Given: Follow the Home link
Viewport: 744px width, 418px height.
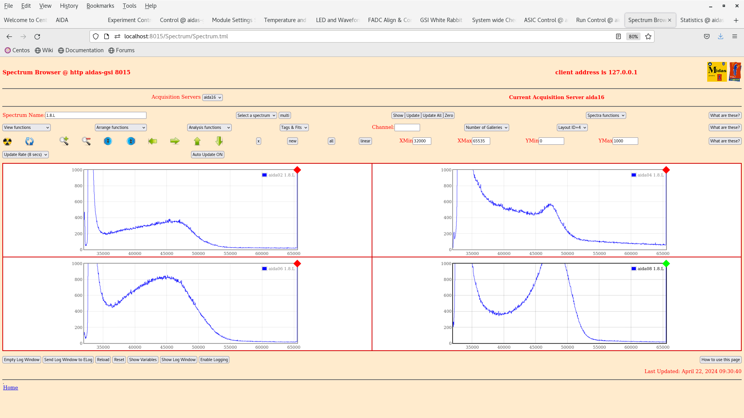Looking at the screenshot, I should [10, 387].
